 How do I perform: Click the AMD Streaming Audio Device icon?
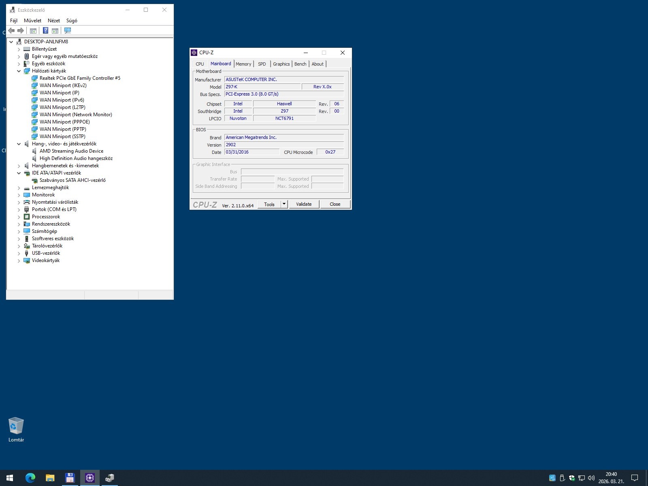coord(34,151)
